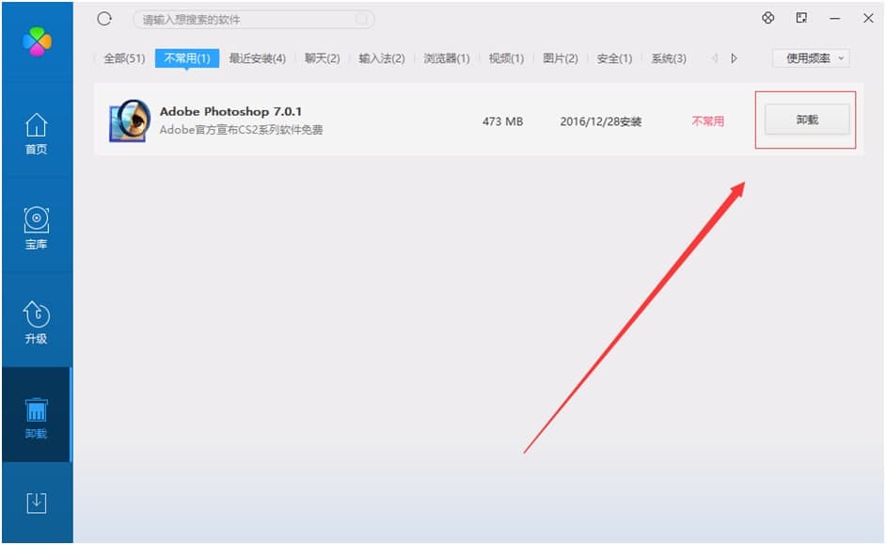Click the colorful clover app logo
This screenshot has width=886, height=545.
37,41
